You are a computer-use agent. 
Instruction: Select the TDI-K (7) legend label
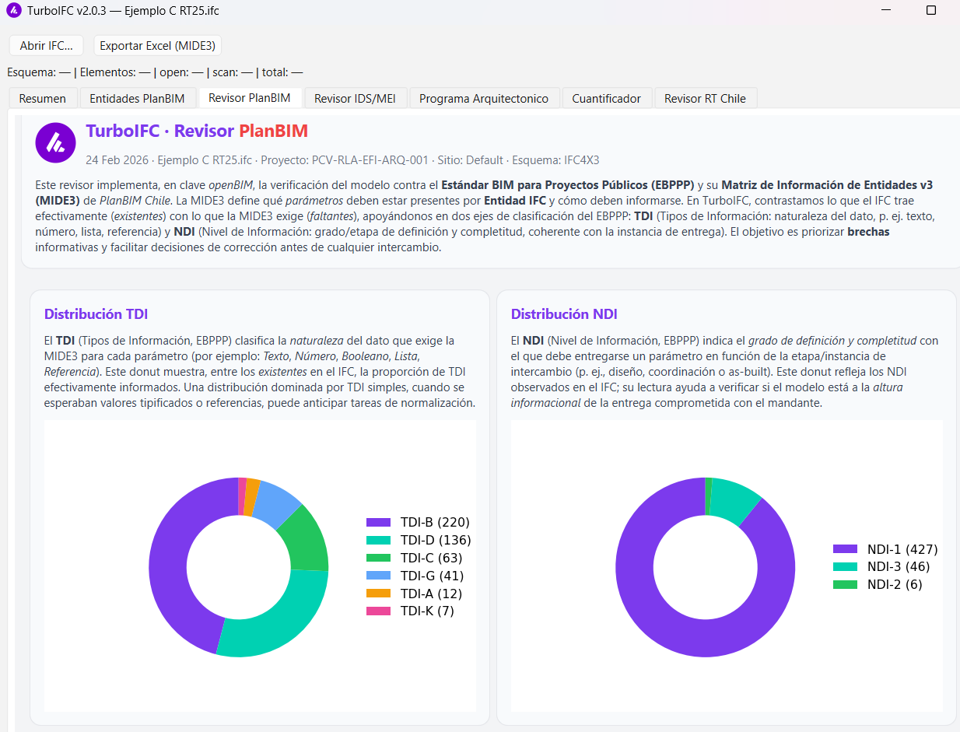point(427,611)
